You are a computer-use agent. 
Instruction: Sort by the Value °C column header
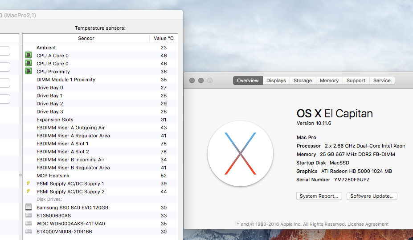click(164, 38)
